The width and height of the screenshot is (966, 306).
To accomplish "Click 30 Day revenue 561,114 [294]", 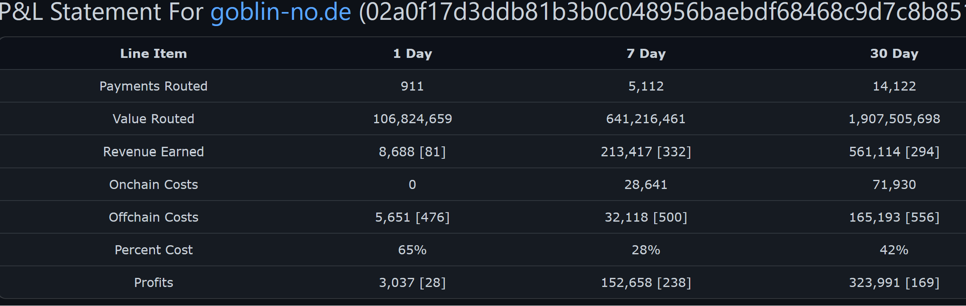I will click(x=894, y=152).
